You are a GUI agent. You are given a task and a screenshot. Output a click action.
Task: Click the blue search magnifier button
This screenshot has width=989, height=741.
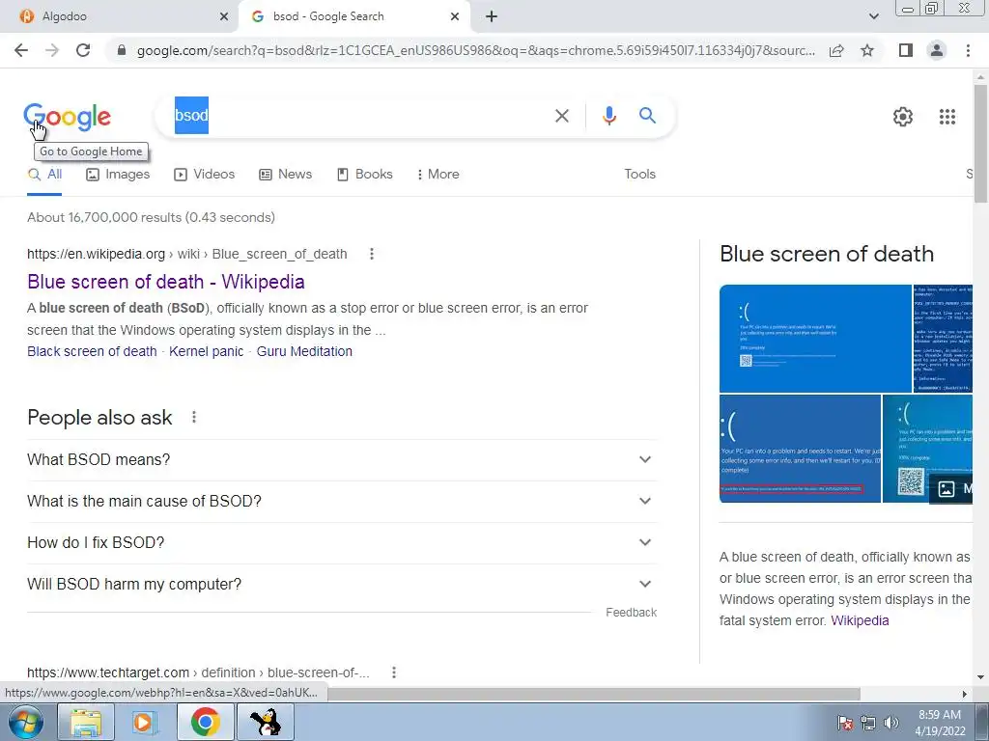tap(647, 116)
